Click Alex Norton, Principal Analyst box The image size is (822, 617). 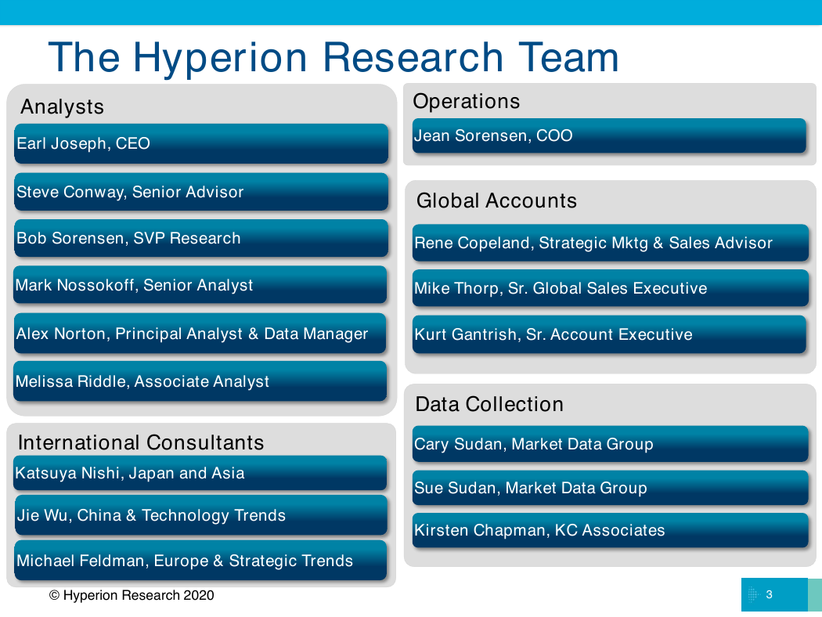(x=200, y=333)
